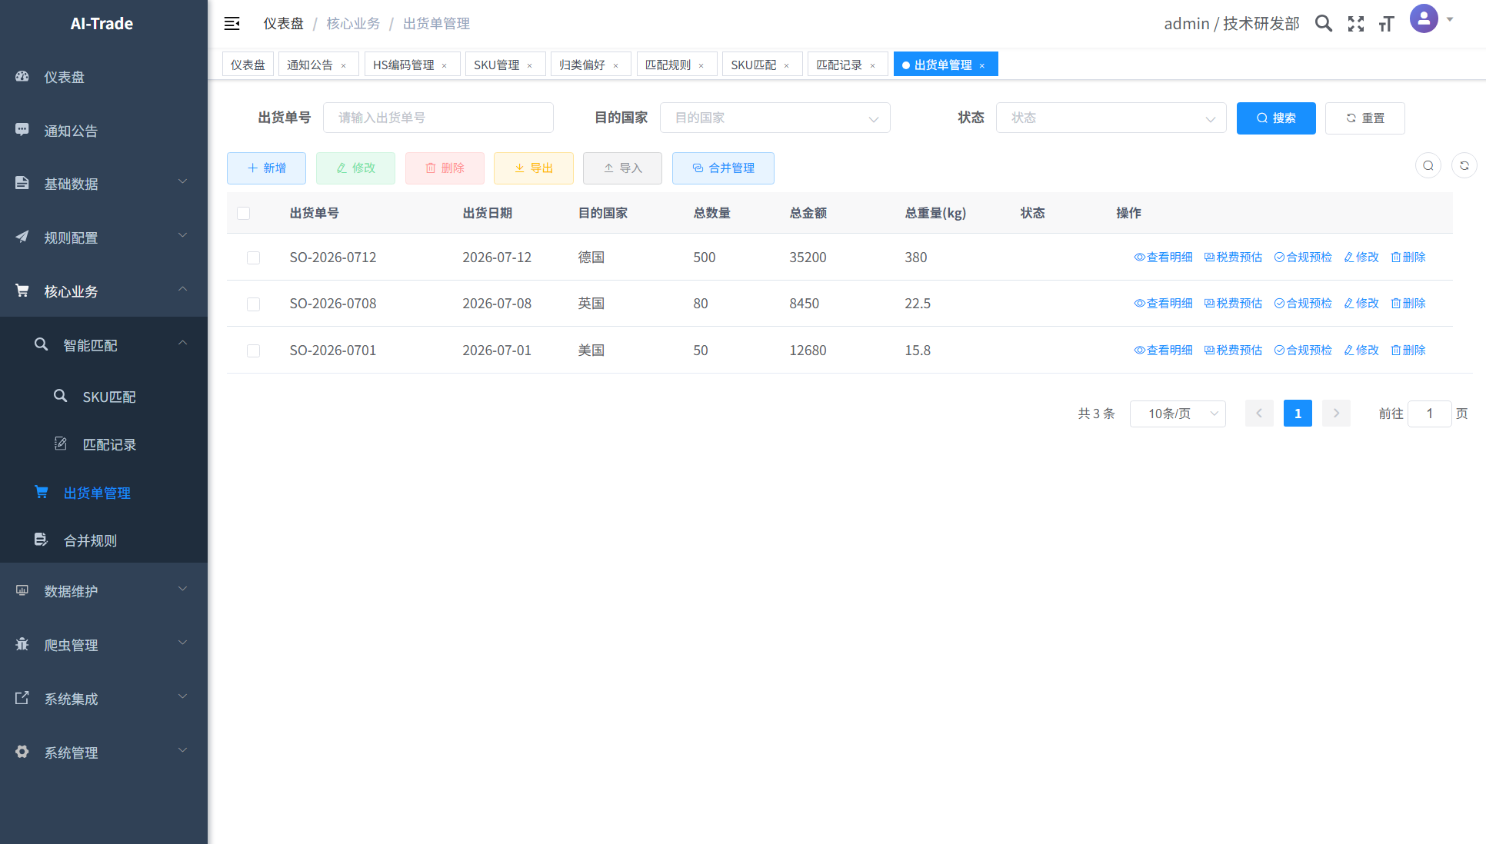Close the 匹配记录 tab
The width and height of the screenshot is (1486, 844).
(873, 65)
